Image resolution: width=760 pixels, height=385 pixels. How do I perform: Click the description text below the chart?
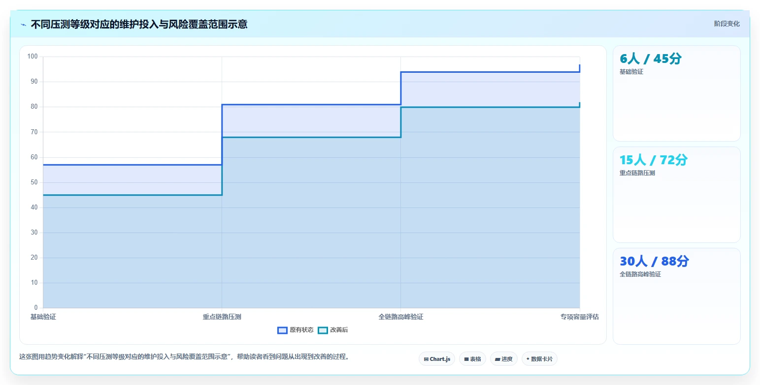184,357
